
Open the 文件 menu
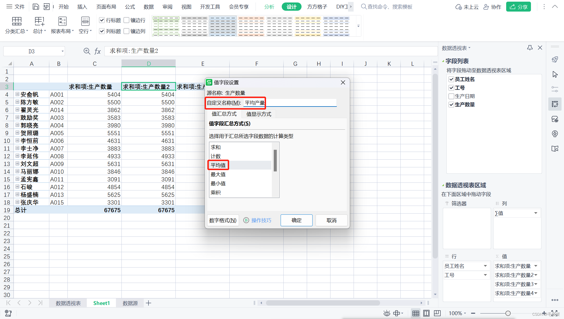16,7
